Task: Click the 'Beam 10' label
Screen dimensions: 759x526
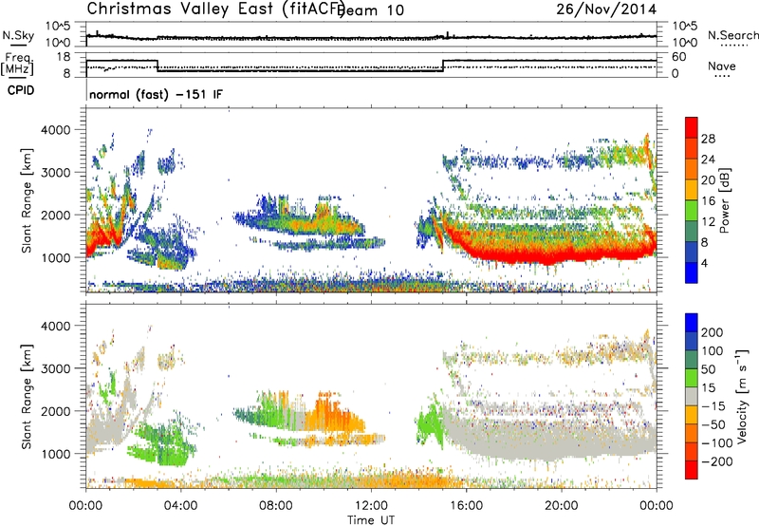Action: pos(371,10)
